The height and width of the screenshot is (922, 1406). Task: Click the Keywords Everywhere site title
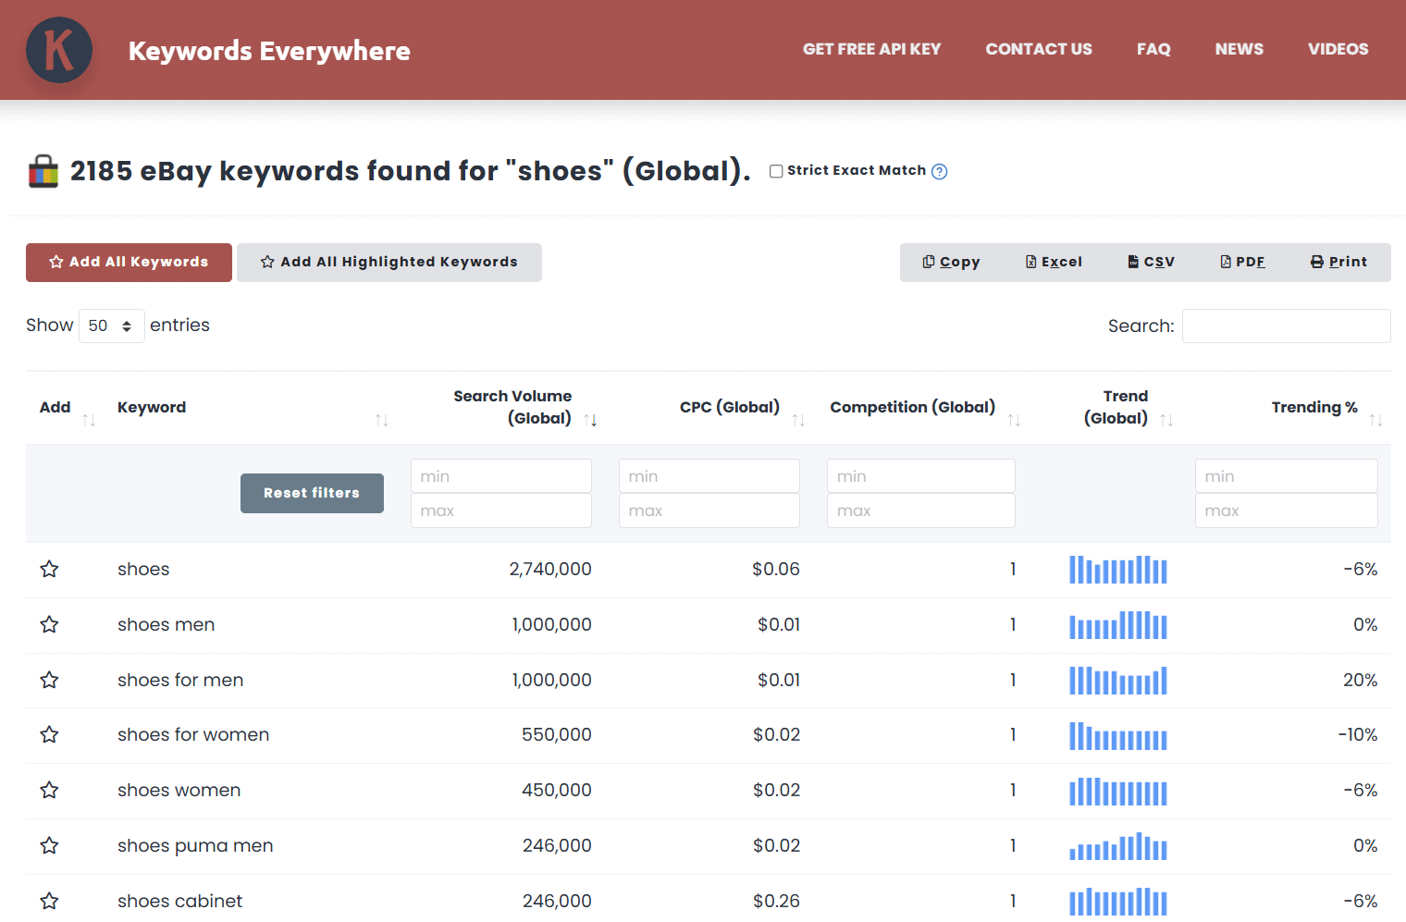[x=269, y=51]
